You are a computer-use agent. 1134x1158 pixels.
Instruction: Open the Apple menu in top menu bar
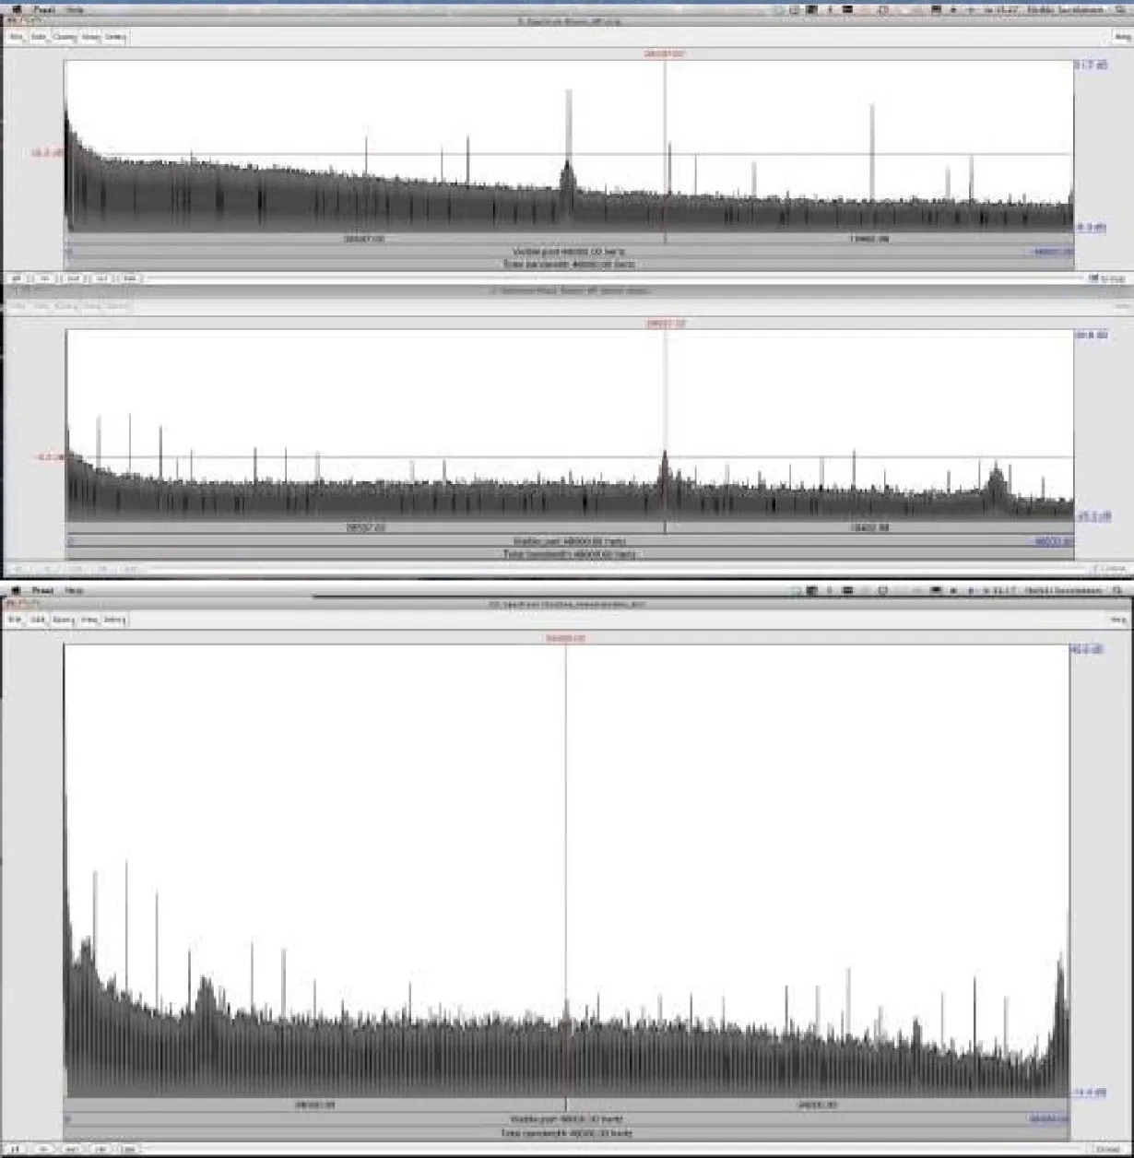[16, 9]
